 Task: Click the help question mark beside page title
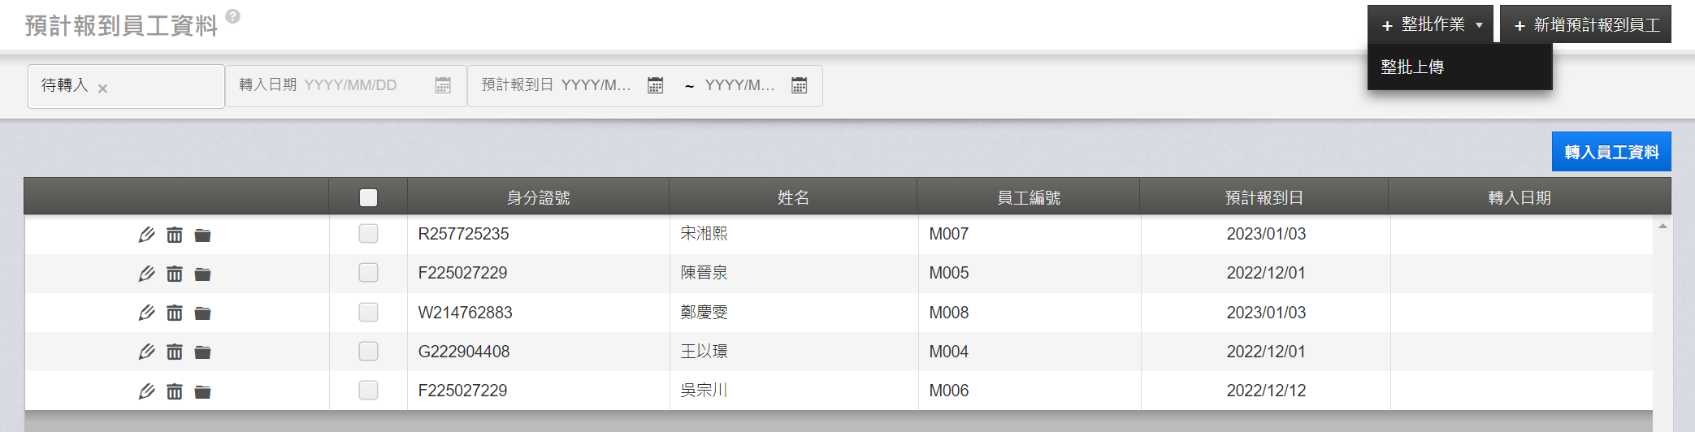[x=233, y=16]
